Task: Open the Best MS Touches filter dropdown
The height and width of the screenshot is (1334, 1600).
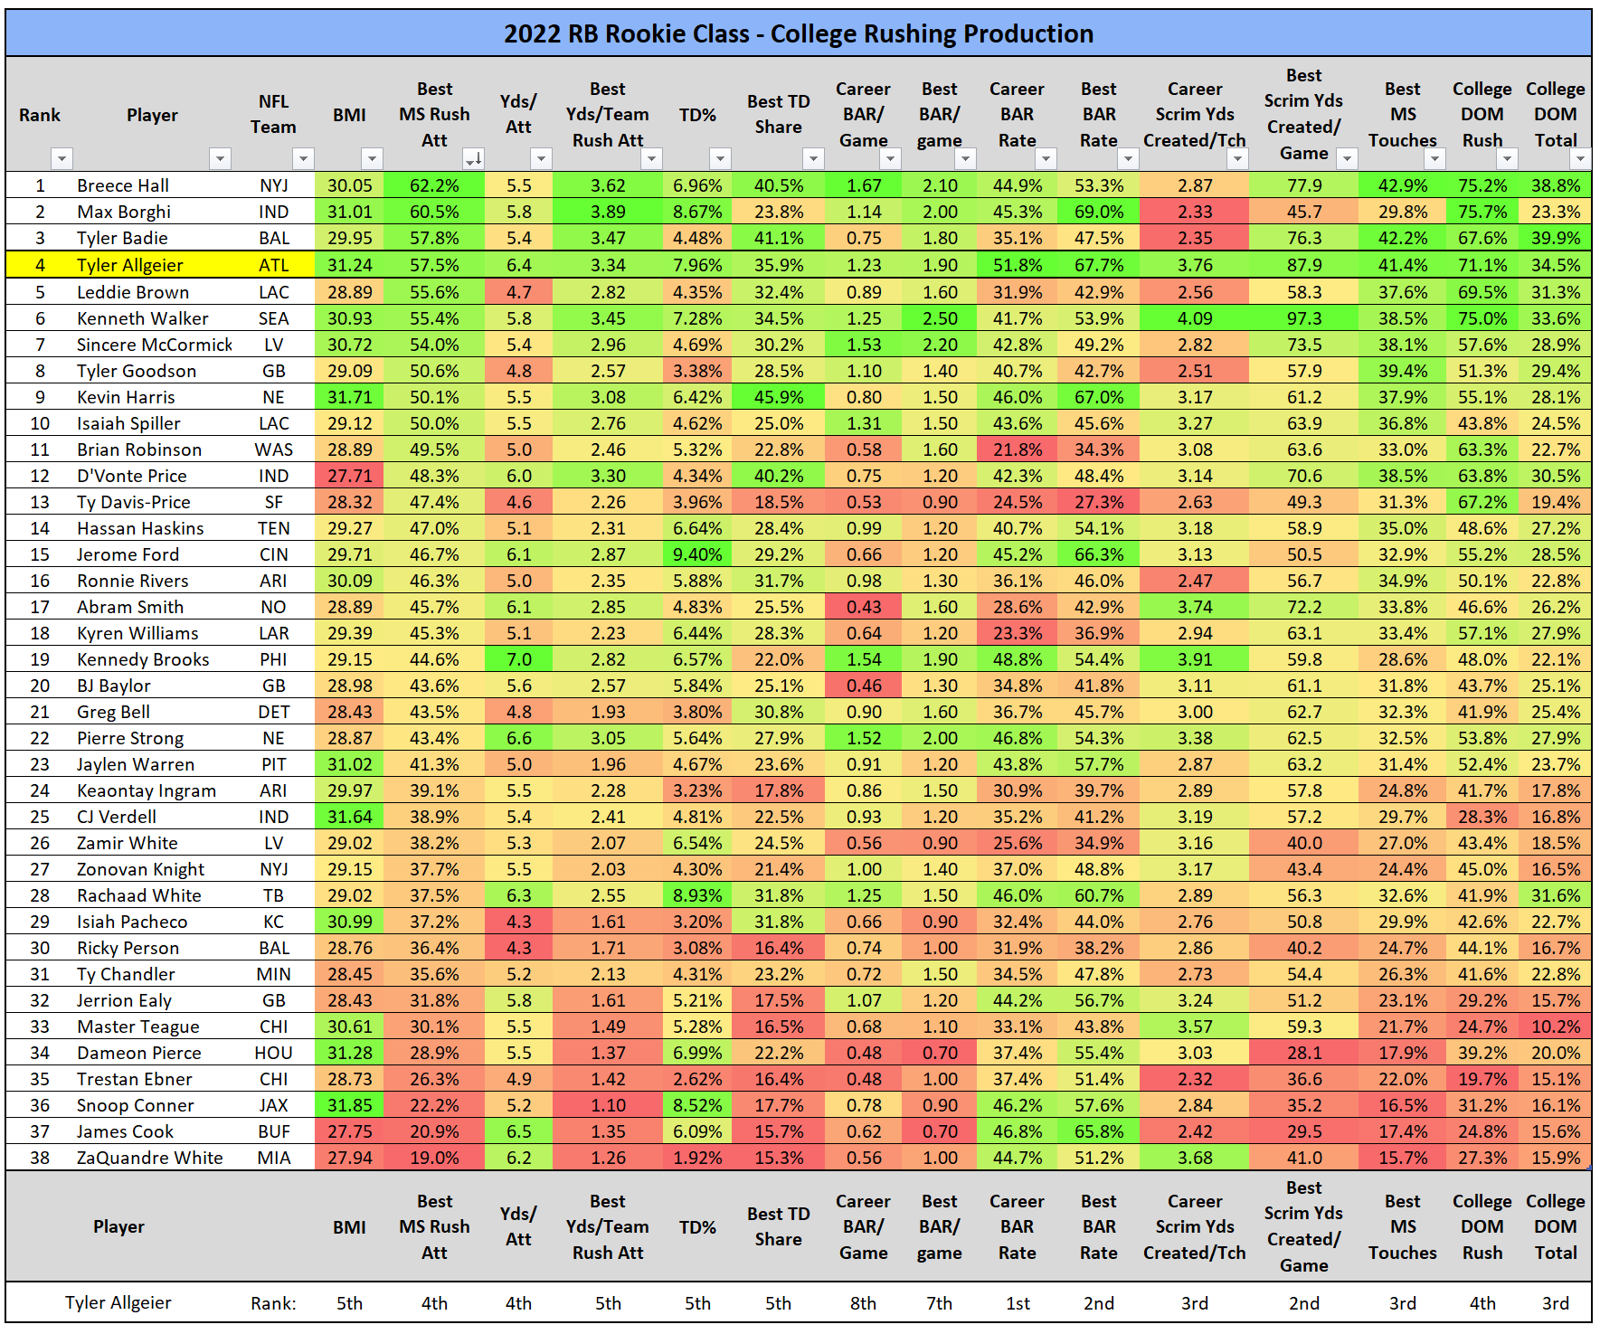Action: click(x=1434, y=159)
